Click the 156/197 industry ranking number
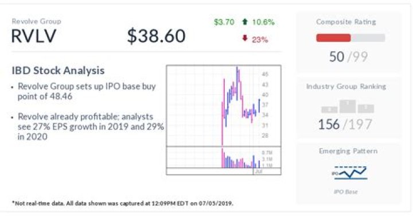 click(345, 125)
